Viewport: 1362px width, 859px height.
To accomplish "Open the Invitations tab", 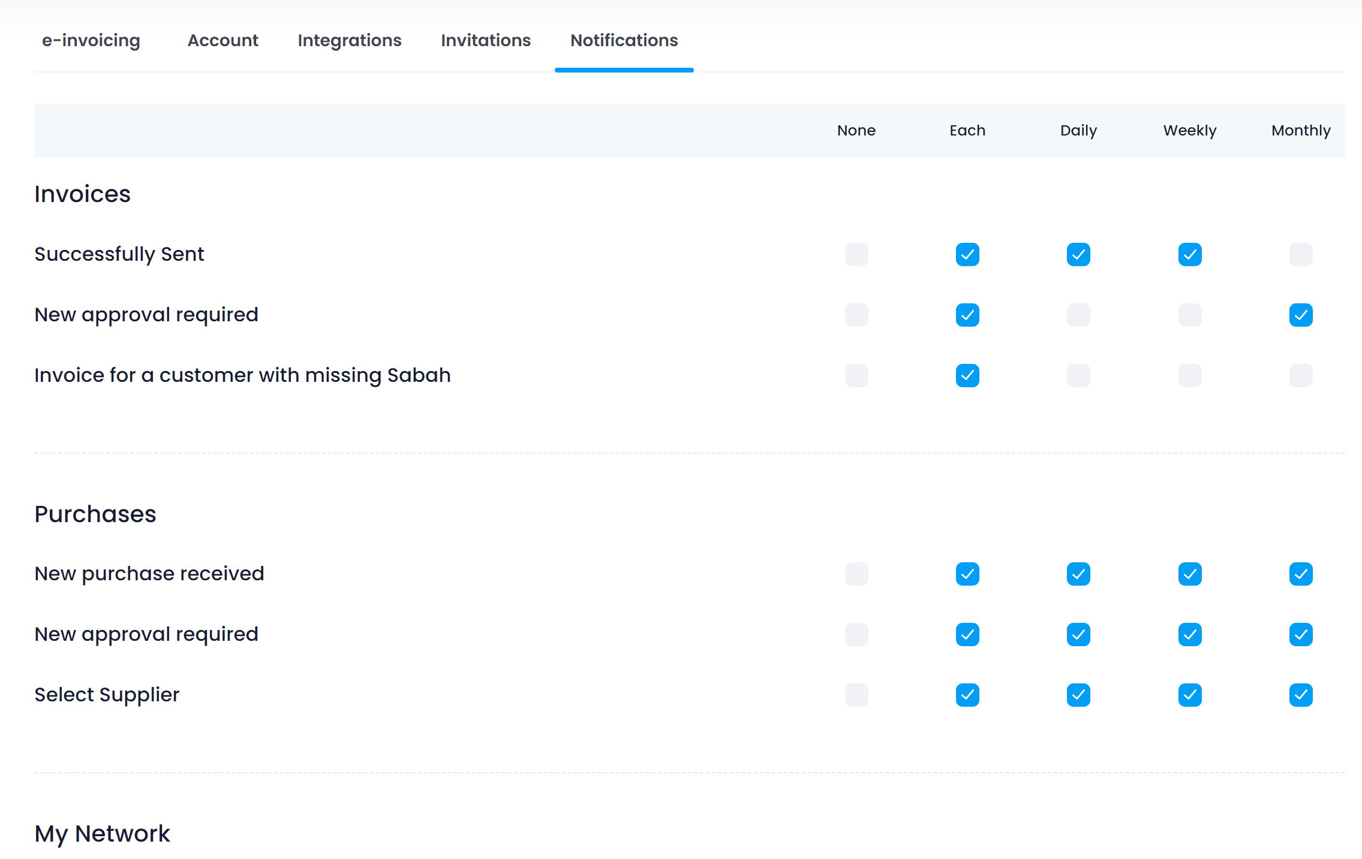I will click(486, 40).
